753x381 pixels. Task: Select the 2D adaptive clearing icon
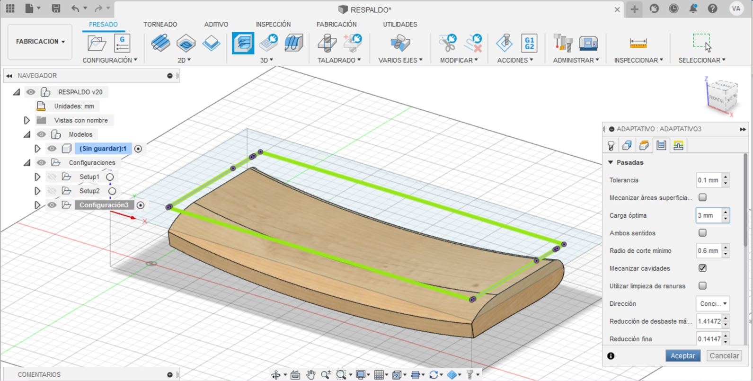[161, 43]
